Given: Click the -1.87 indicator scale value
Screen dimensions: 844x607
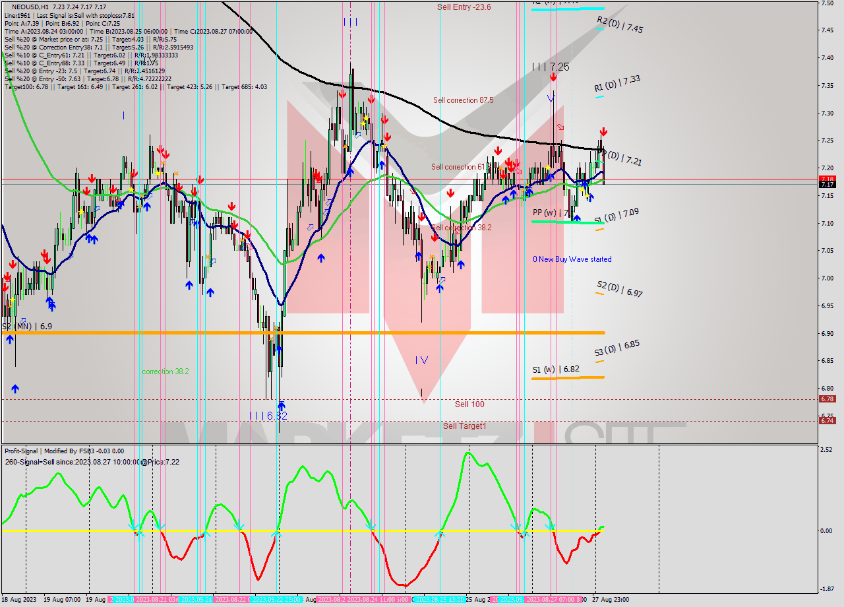Looking at the screenshot, I should point(826,589).
